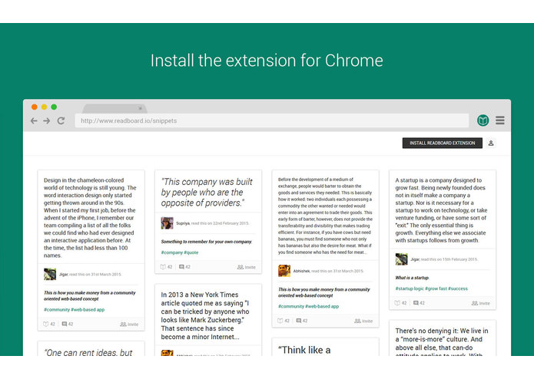This screenshot has width=534, height=379.
Task: Click the yellow minimize dot
Action: click(44, 107)
